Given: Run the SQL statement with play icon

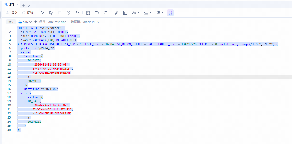Looking at the screenshot, I should click(x=42, y=13).
